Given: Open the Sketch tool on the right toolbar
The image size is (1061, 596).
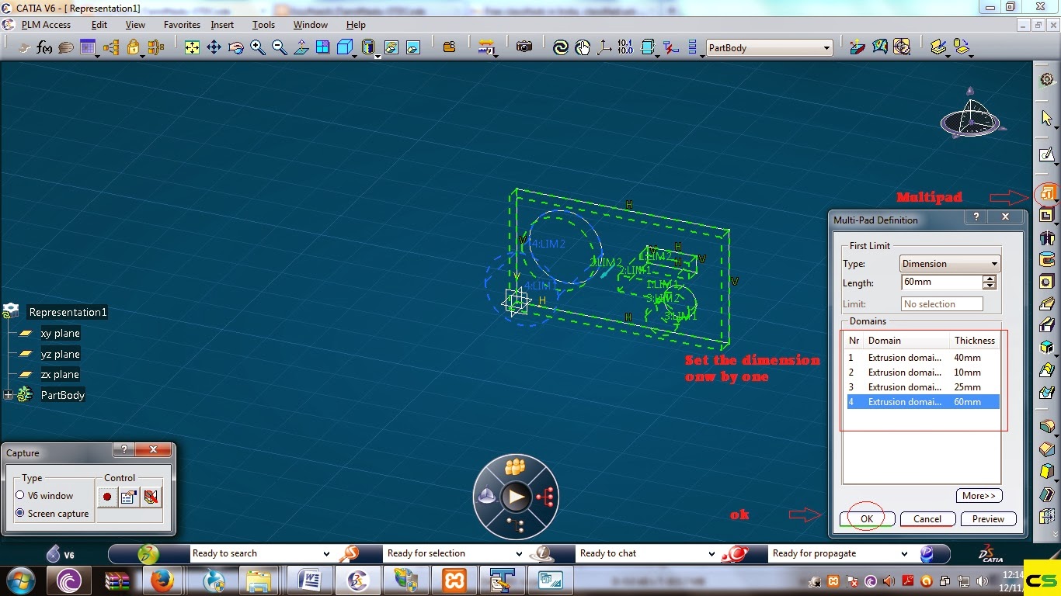Looking at the screenshot, I should (x=1049, y=154).
